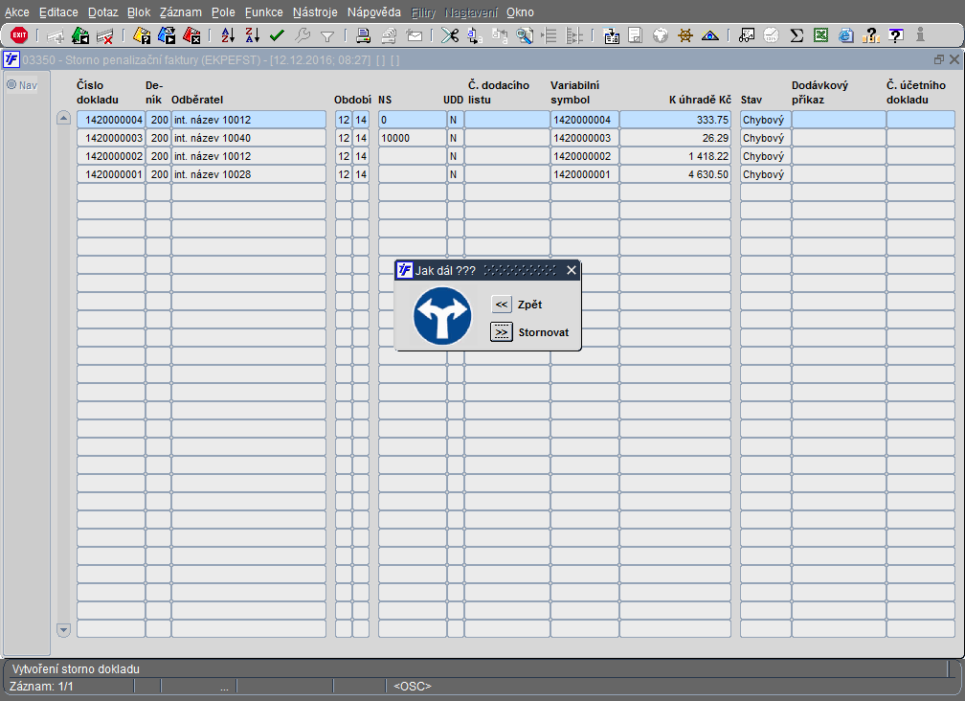
Task: Close the Jak dál ??? dialog
Action: pyautogui.click(x=572, y=270)
